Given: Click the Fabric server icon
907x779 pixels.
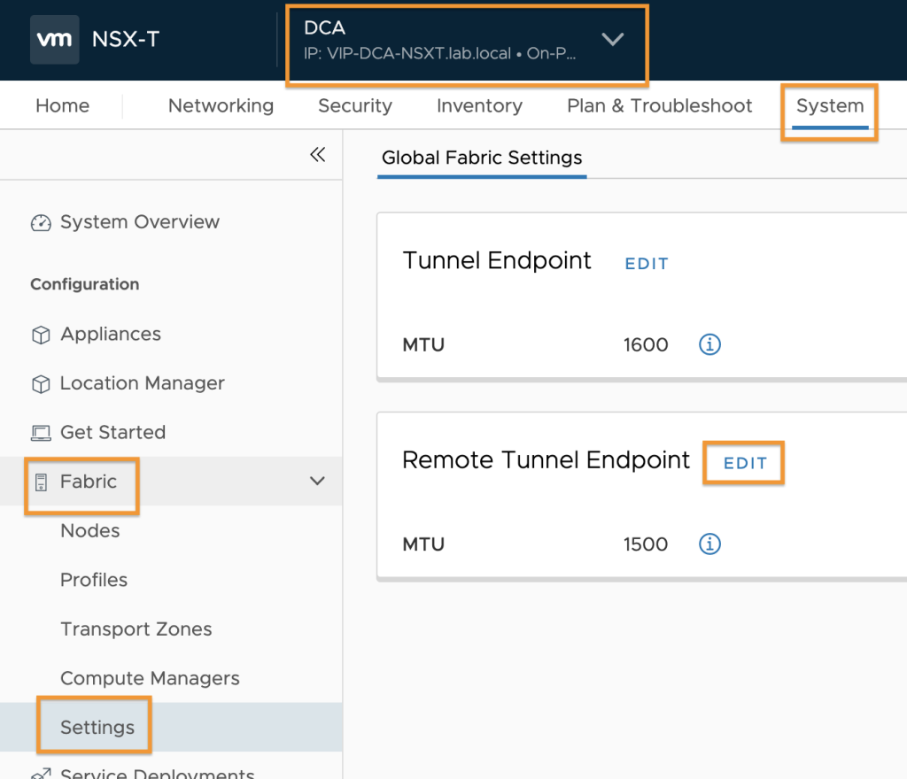Looking at the screenshot, I should point(41,482).
